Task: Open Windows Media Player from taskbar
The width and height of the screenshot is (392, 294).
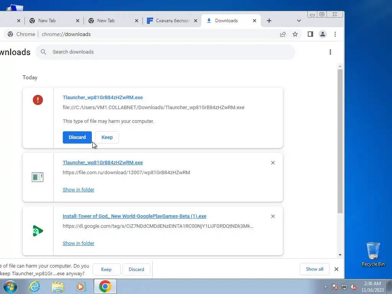Action: coord(81,286)
